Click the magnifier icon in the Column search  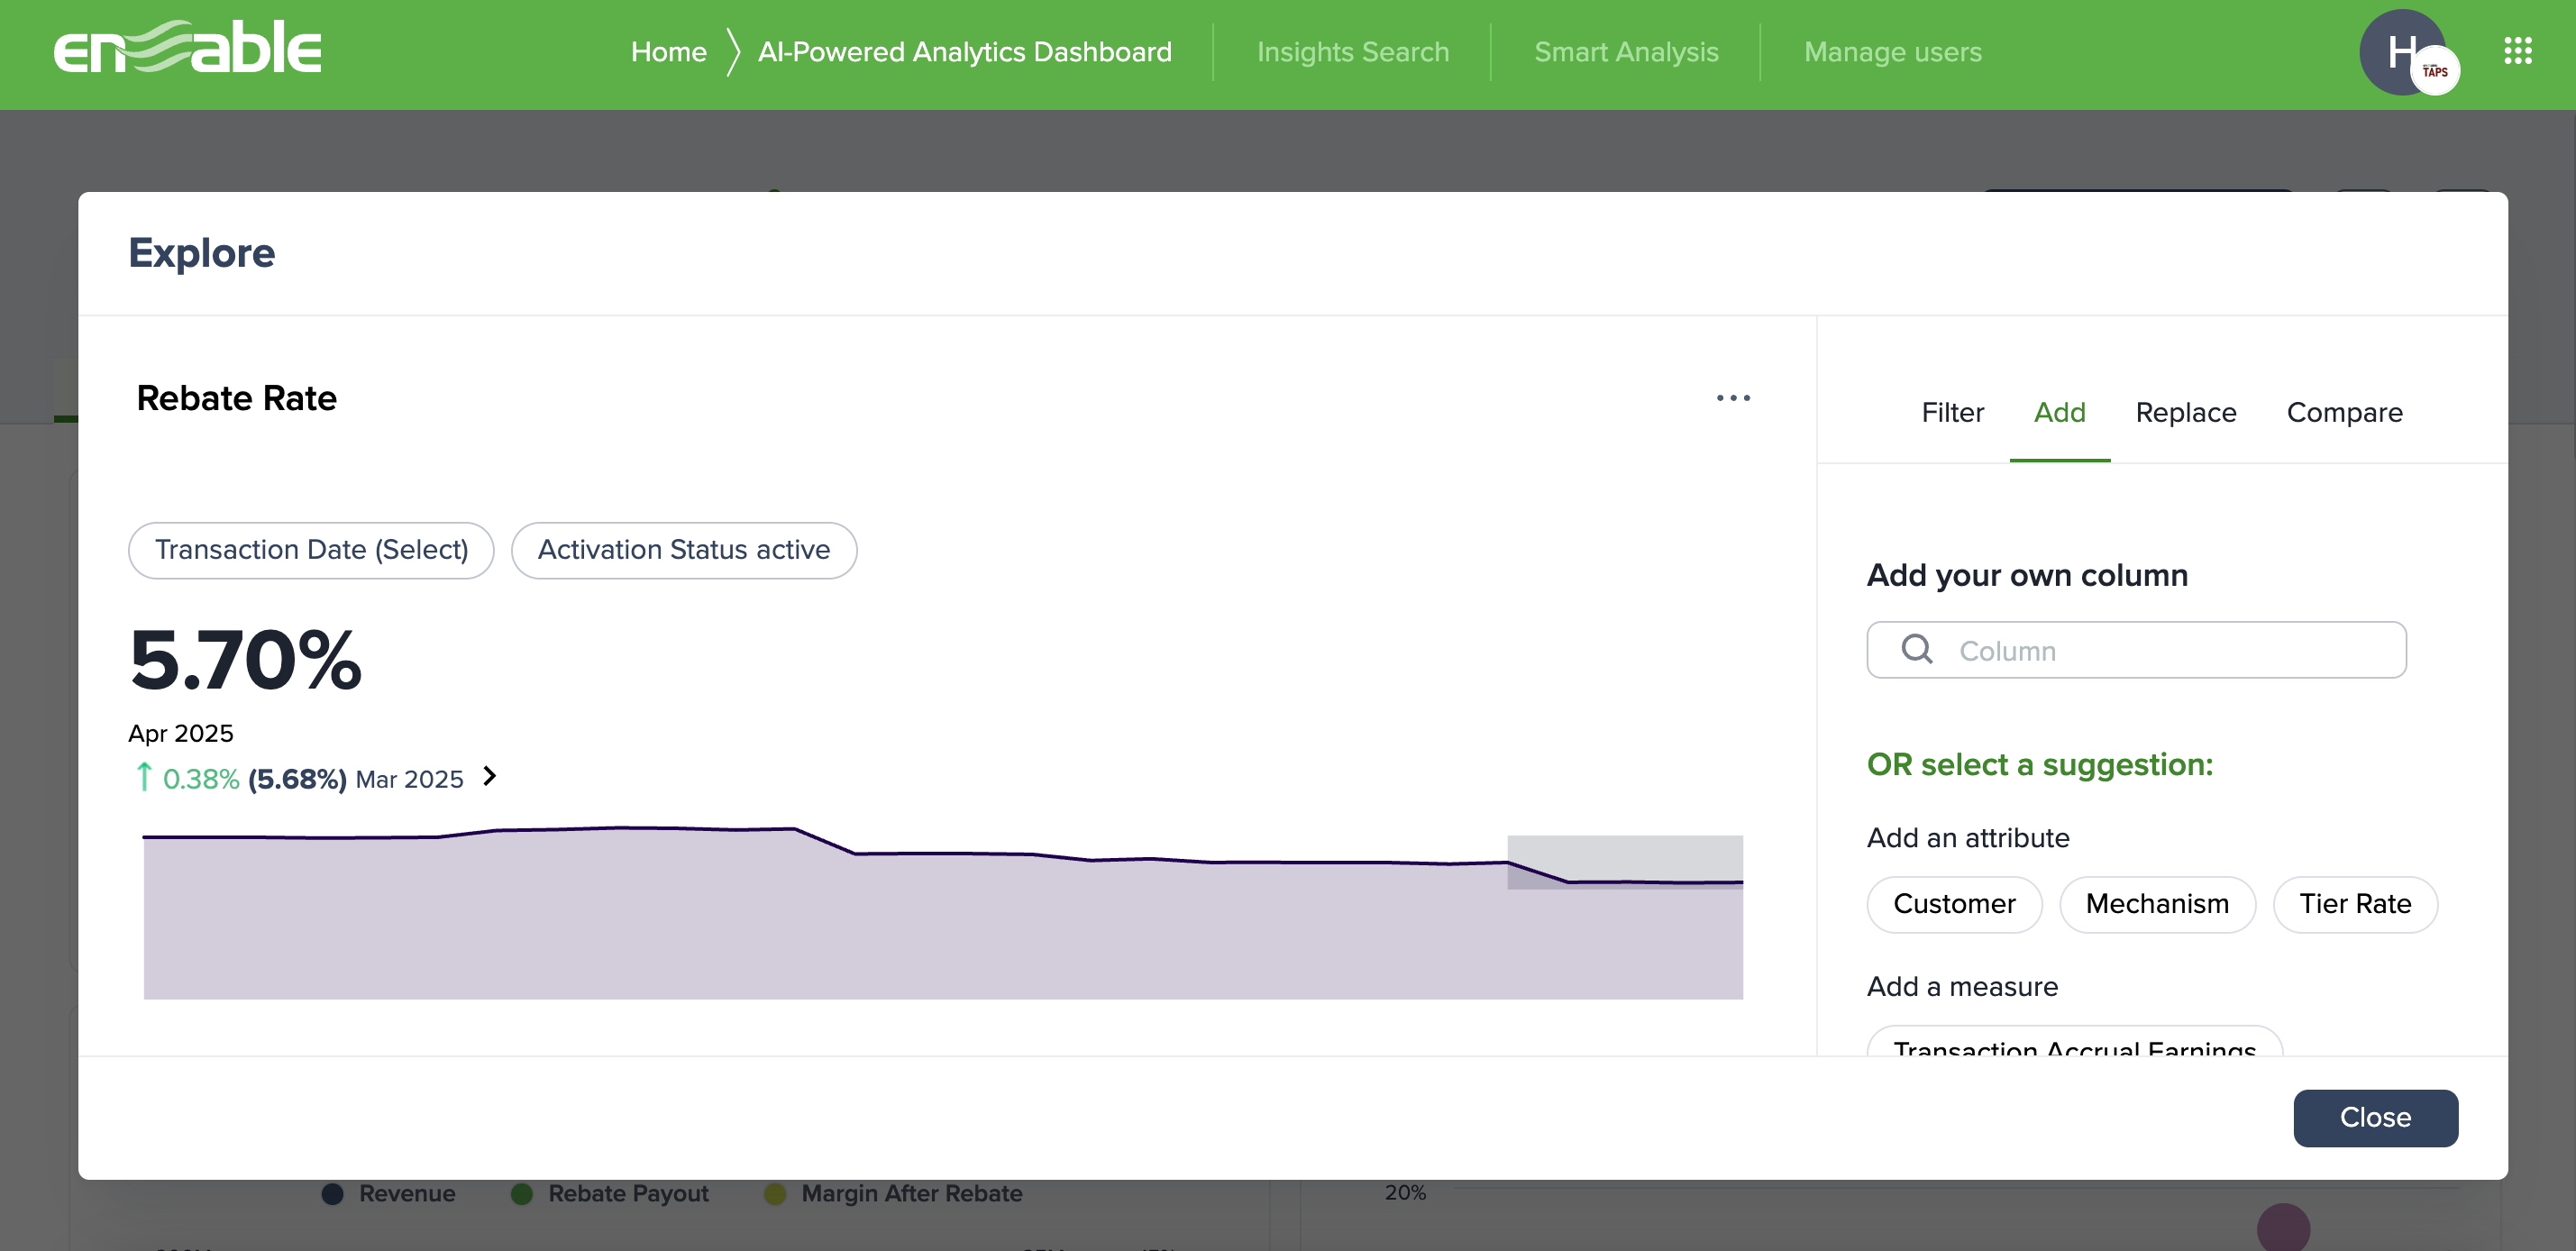[1917, 650]
